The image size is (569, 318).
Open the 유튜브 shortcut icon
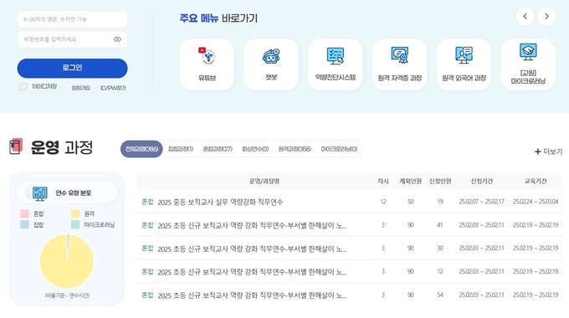coord(208,55)
